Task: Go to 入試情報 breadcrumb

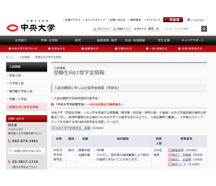Action: click(24, 57)
